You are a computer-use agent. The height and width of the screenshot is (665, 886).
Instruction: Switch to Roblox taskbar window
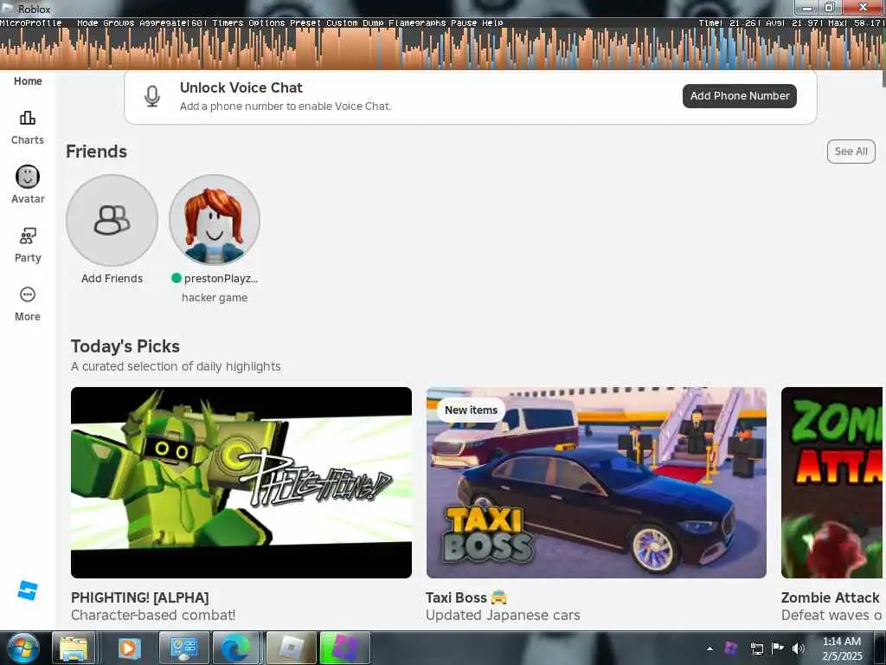(291, 648)
